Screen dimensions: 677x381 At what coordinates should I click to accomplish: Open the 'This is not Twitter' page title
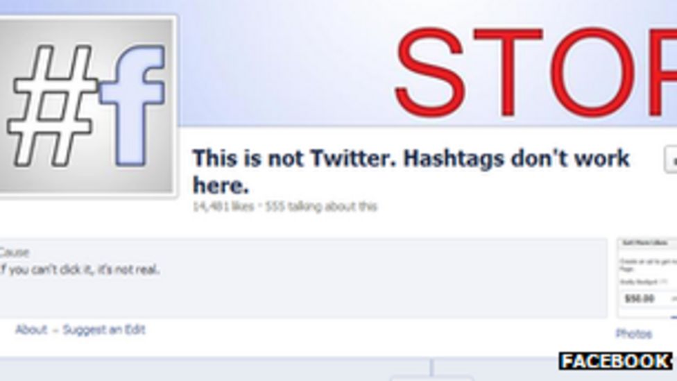(x=411, y=172)
